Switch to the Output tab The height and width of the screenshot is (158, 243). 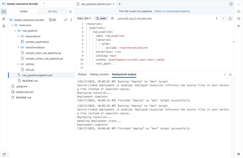pyautogui.click(x=82, y=75)
